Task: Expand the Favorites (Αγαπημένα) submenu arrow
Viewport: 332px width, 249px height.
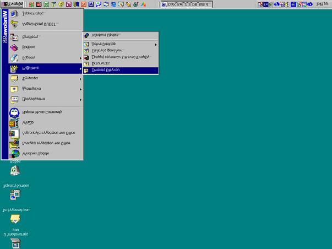Action: click(80, 89)
